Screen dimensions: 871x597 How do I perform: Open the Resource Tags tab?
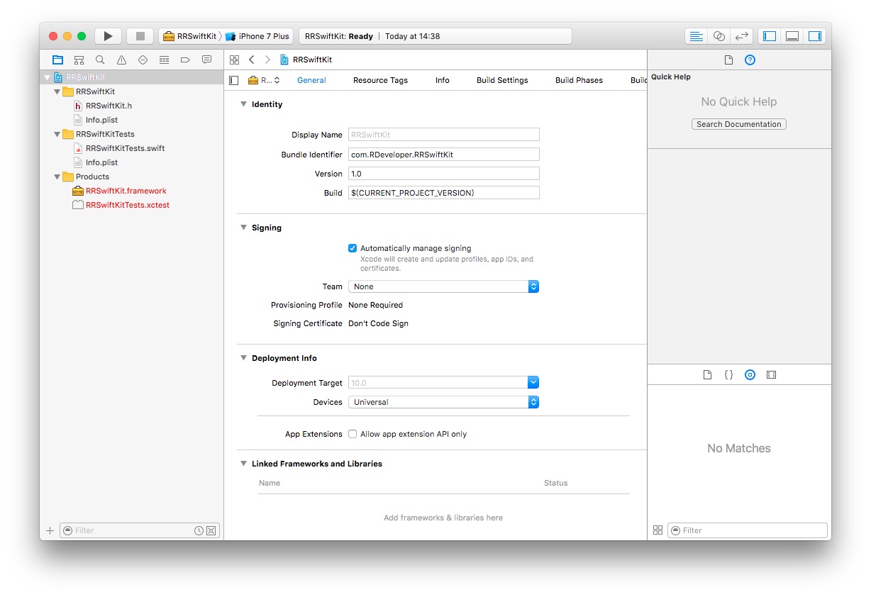[380, 80]
